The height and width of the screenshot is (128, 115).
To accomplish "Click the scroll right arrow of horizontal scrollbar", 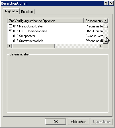I will pyautogui.click(x=101, y=46).
